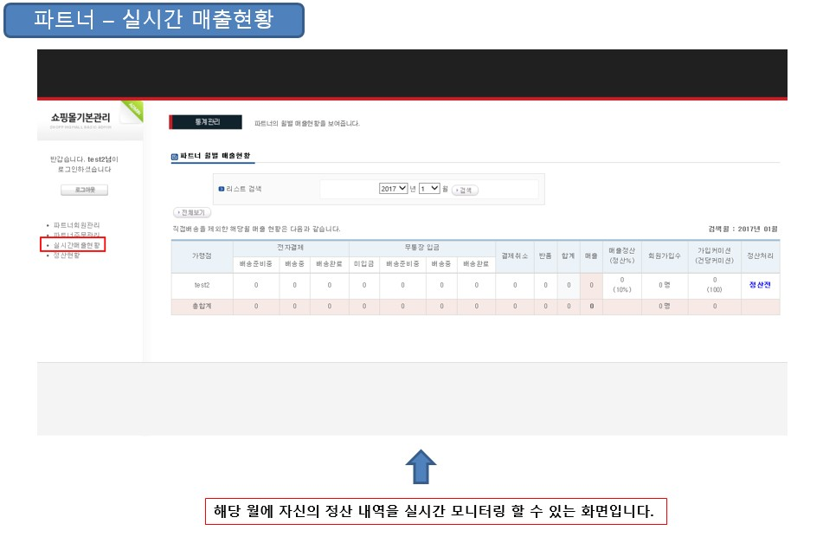Image resolution: width=823 pixels, height=550 pixels.
Task: Click the 총합계 row label
Action: coord(203,306)
